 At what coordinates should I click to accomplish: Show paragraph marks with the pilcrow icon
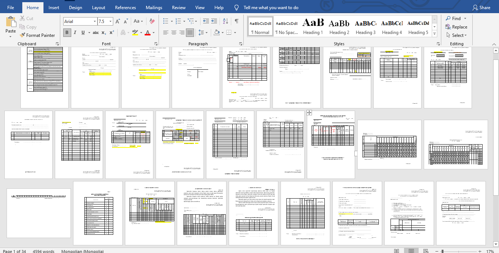[237, 21]
